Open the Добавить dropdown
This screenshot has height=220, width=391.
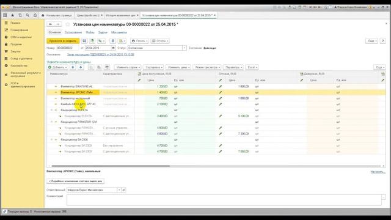(57, 67)
